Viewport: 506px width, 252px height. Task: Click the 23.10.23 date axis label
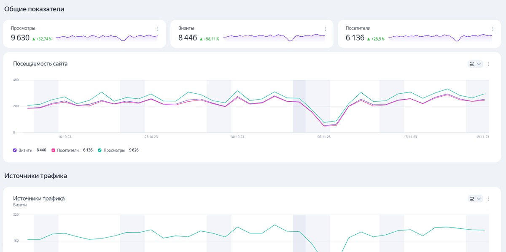pos(151,137)
